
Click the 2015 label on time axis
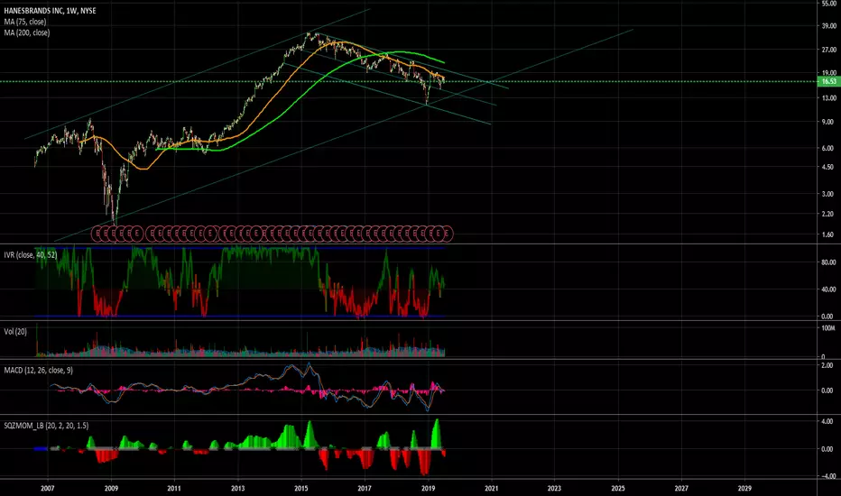click(x=300, y=489)
